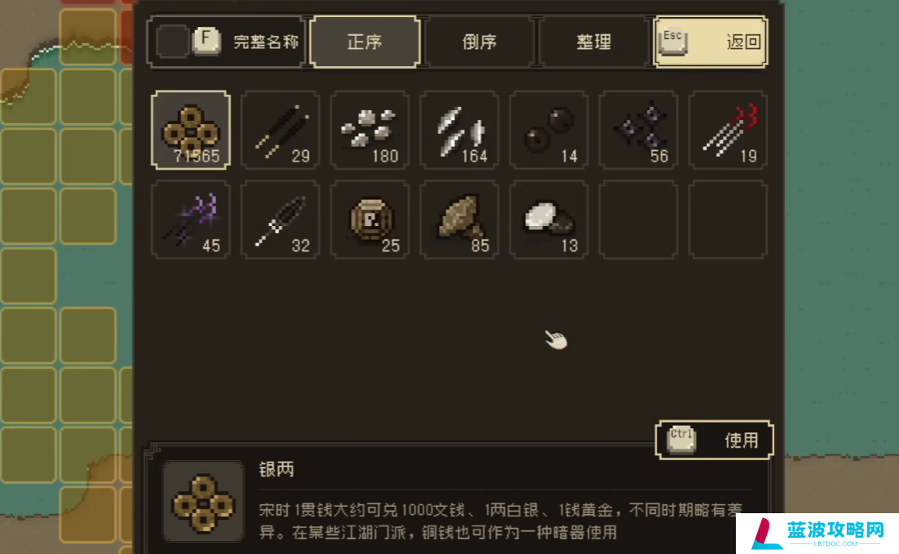Click the 银两 item preview thumbnail
The height and width of the screenshot is (554, 899).
click(x=203, y=501)
